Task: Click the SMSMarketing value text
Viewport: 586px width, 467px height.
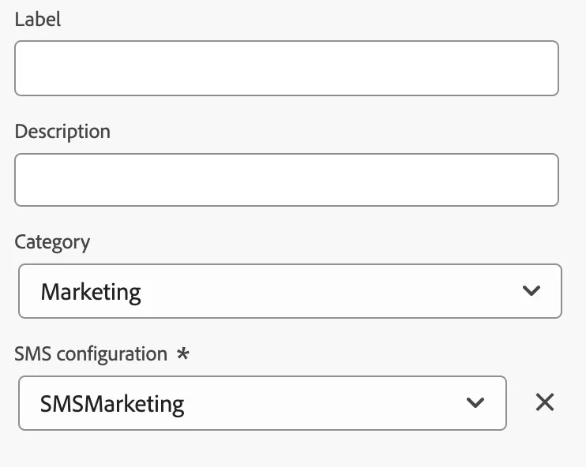Action: click(x=112, y=404)
